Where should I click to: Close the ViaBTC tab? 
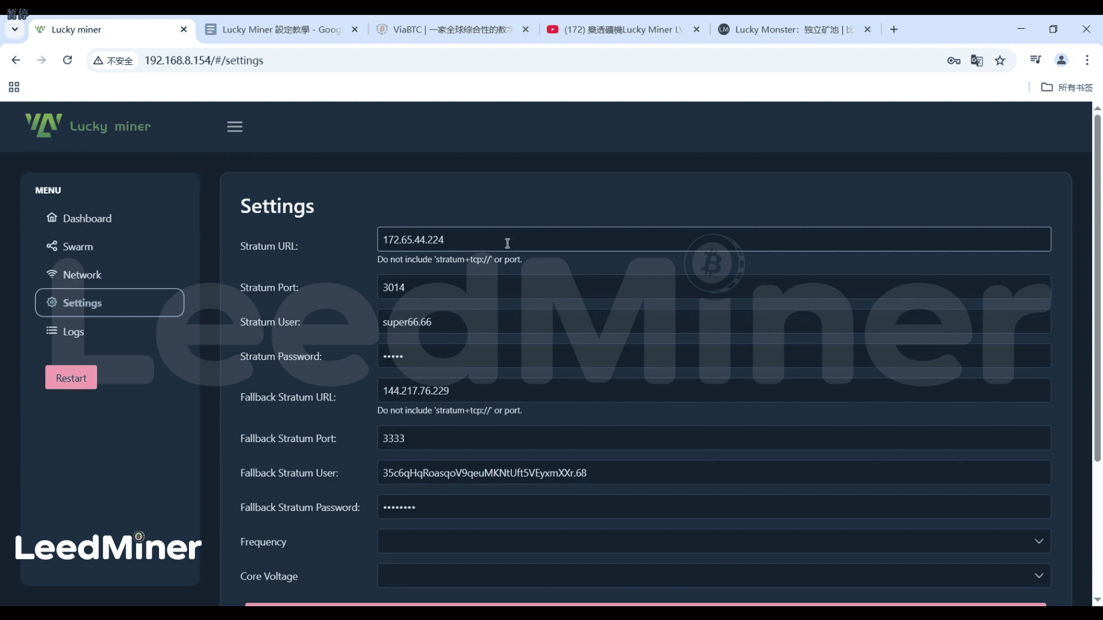526,29
